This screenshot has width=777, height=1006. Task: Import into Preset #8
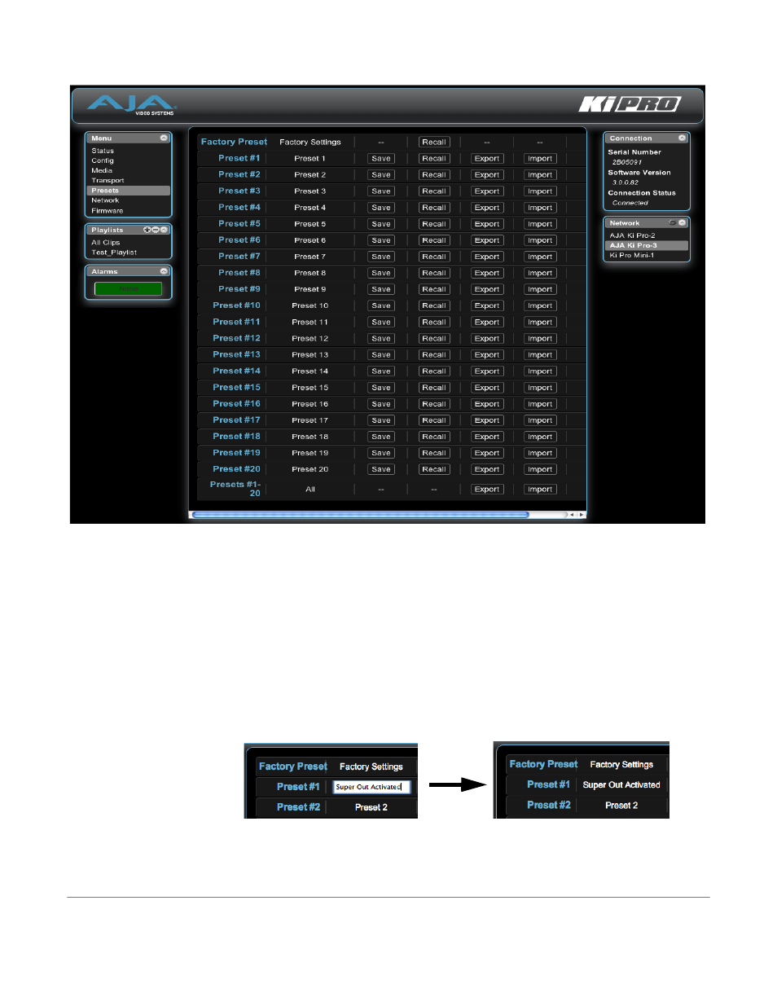(x=540, y=273)
